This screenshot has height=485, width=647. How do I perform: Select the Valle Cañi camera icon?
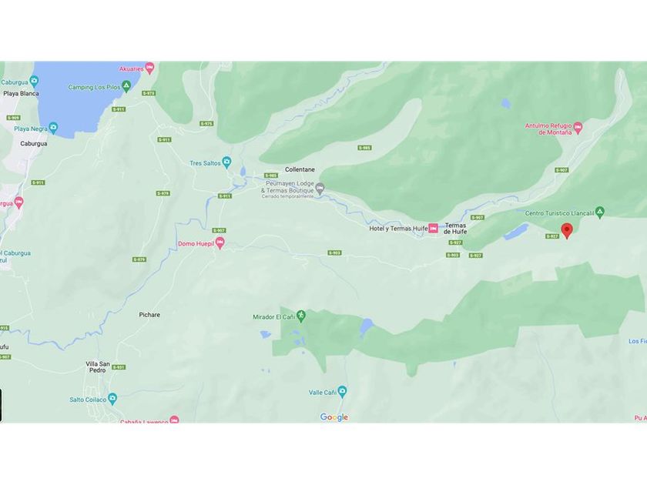click(342, 392)
